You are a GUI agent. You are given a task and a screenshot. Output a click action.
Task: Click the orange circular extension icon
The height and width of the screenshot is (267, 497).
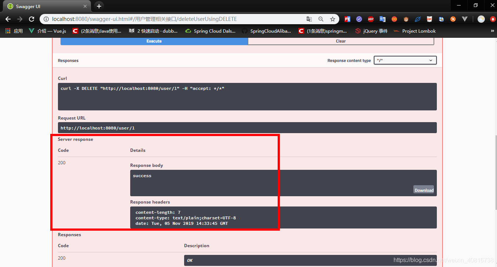click(453, 19)
